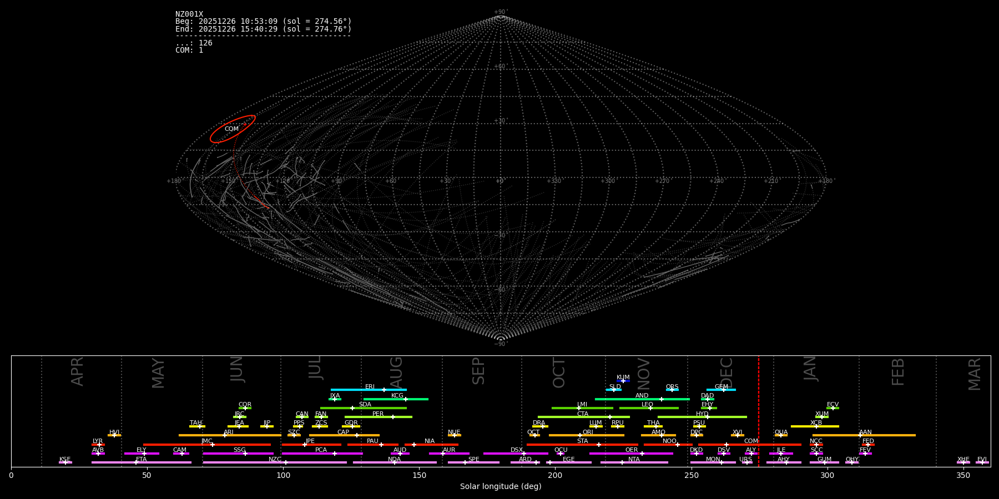Select the NZC pink shower bar
Image resolution: width=999 pixels, height=499 pixels.
click(275, 462)
